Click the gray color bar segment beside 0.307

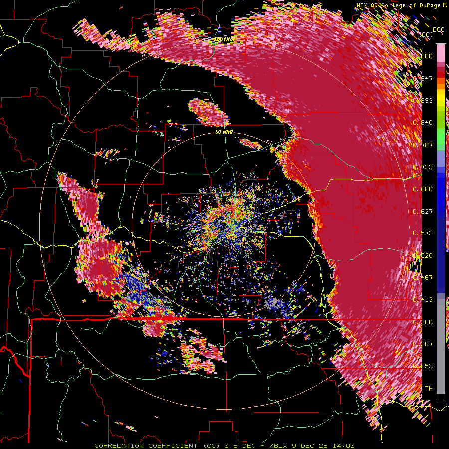pos(441,347)
